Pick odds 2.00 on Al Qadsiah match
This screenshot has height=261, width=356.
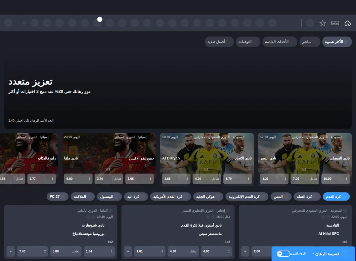(262, 252)
